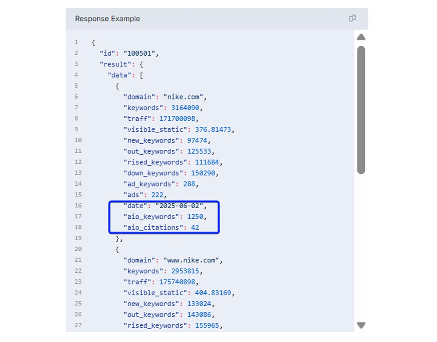Viewport: 437px width, 342px height.
Task: Click line number 16 in the gutter
Action: tap(78, 206)
